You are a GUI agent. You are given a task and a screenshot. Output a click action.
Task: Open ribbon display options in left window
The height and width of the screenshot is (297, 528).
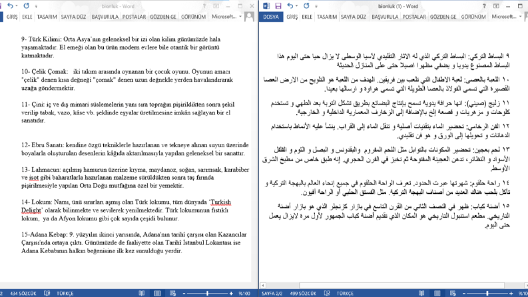[216, 6]
